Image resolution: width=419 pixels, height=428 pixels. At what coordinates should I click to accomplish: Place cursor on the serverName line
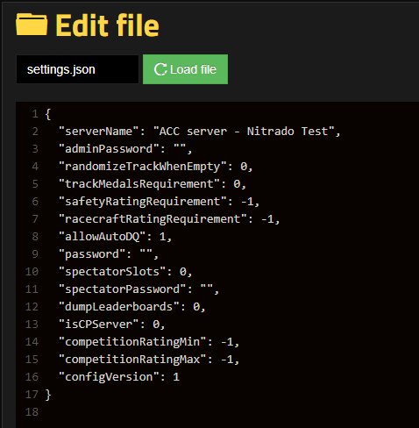(x=200, y=132)
